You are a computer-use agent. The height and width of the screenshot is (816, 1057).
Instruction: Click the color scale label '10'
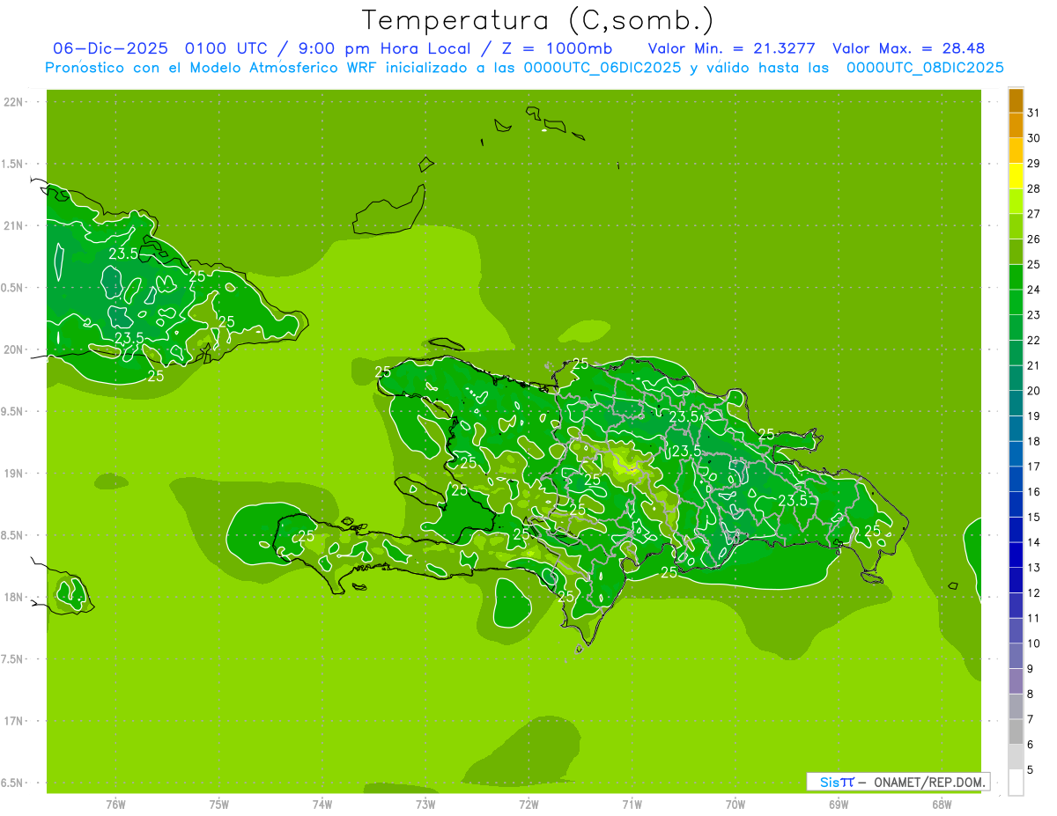[1033, 643]
